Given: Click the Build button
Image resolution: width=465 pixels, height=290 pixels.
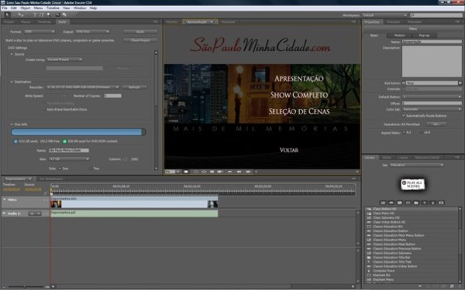Looking at the screenshot, I should tap(140, 32).
